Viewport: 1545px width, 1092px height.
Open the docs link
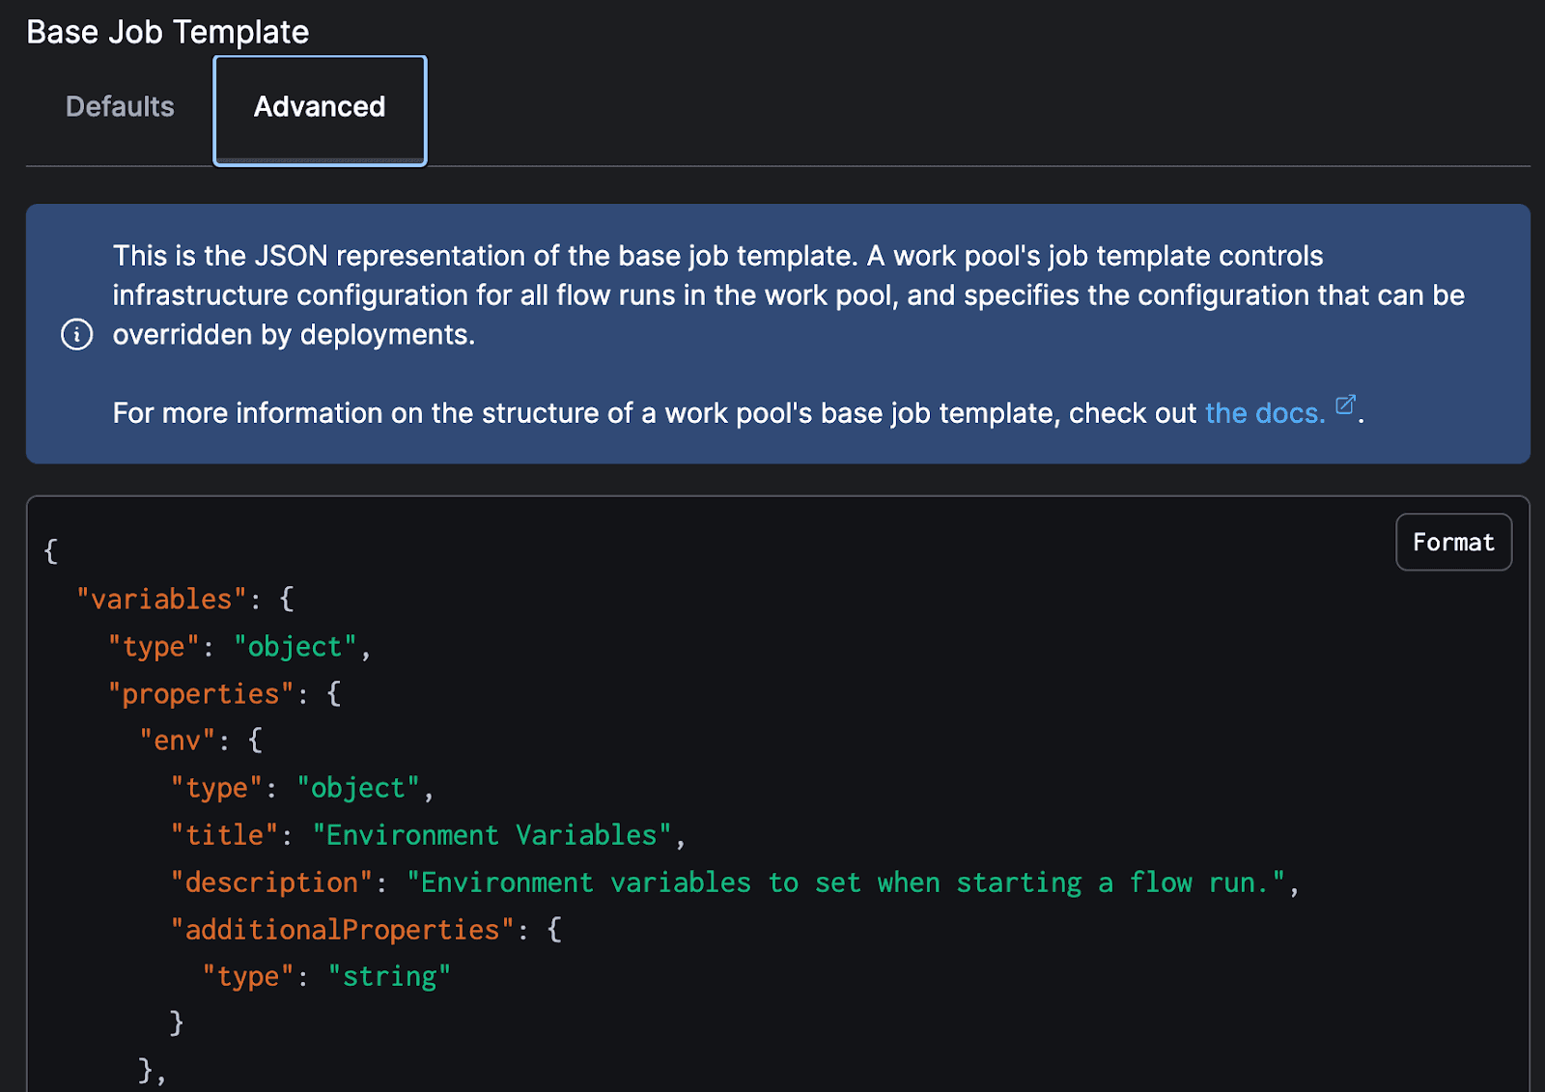[1264, 413]
